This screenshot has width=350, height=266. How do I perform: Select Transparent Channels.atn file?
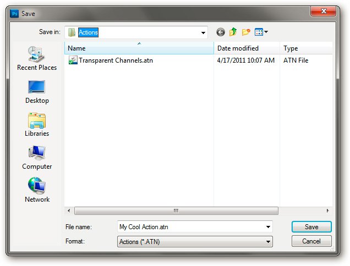click(x=115, y=60)
